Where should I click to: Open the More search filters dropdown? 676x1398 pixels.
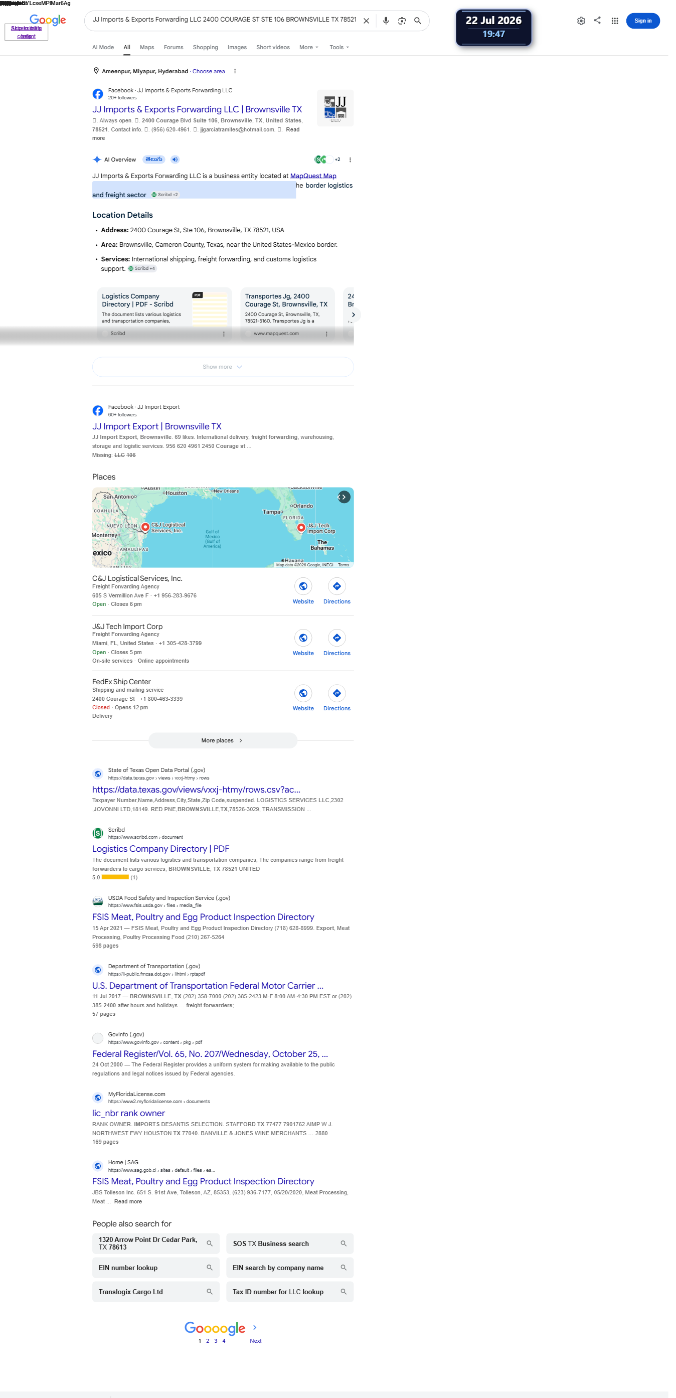[x=309, y=47]
